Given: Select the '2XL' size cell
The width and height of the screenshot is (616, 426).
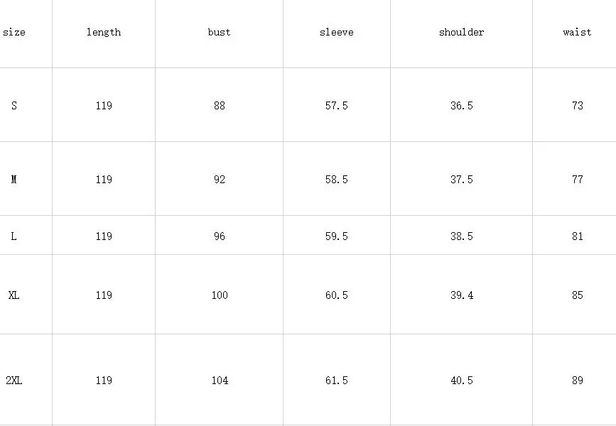Looking at the screenshot, I should pos(26,380).
